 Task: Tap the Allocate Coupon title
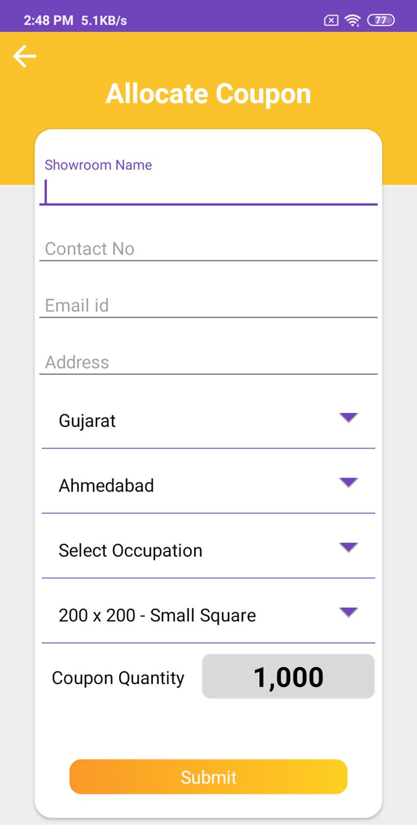[x=208, y=94]
